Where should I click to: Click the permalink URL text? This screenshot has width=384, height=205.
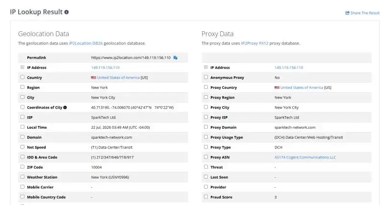pyautogui.click(x=131, y=58)
